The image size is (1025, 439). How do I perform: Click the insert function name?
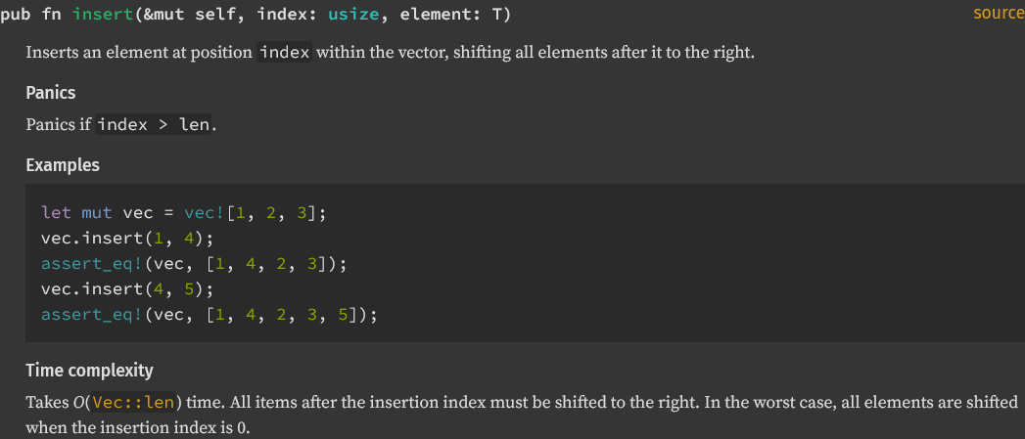coord(98,15)
